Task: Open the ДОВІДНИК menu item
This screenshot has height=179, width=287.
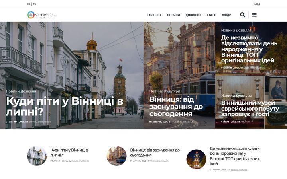Action: (193, 15)
